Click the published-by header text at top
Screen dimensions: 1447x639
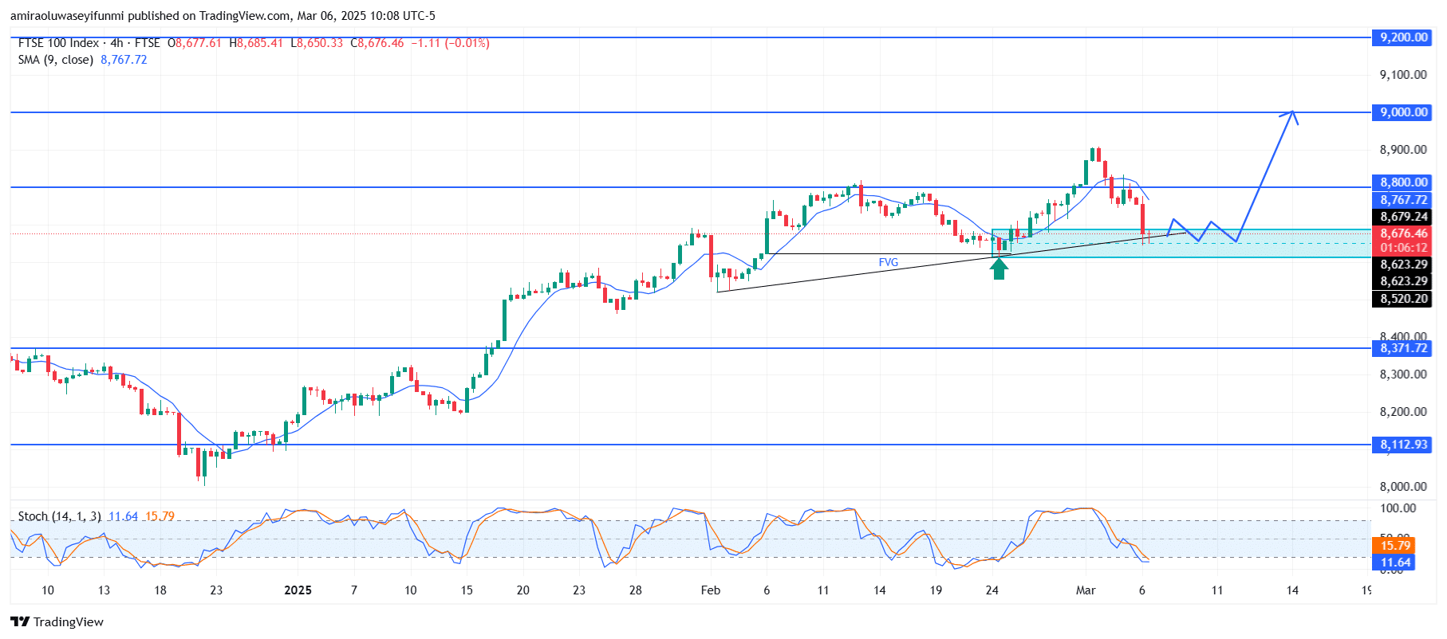223,16
